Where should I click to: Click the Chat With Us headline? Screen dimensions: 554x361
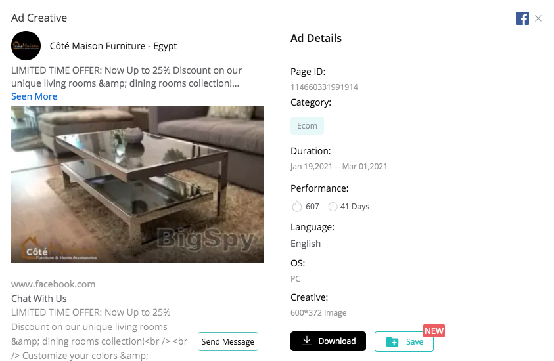[x=39, y=299]
